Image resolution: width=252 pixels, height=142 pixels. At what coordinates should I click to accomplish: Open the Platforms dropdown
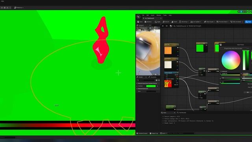(x=19, y=8)
